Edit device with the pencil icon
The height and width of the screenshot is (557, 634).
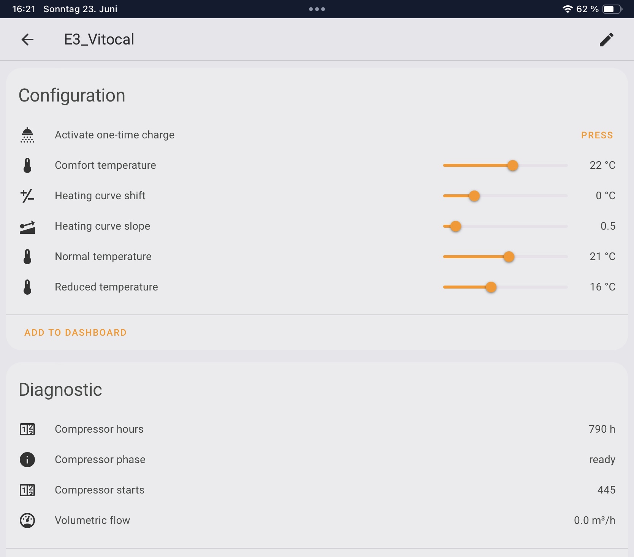(607, 40)
